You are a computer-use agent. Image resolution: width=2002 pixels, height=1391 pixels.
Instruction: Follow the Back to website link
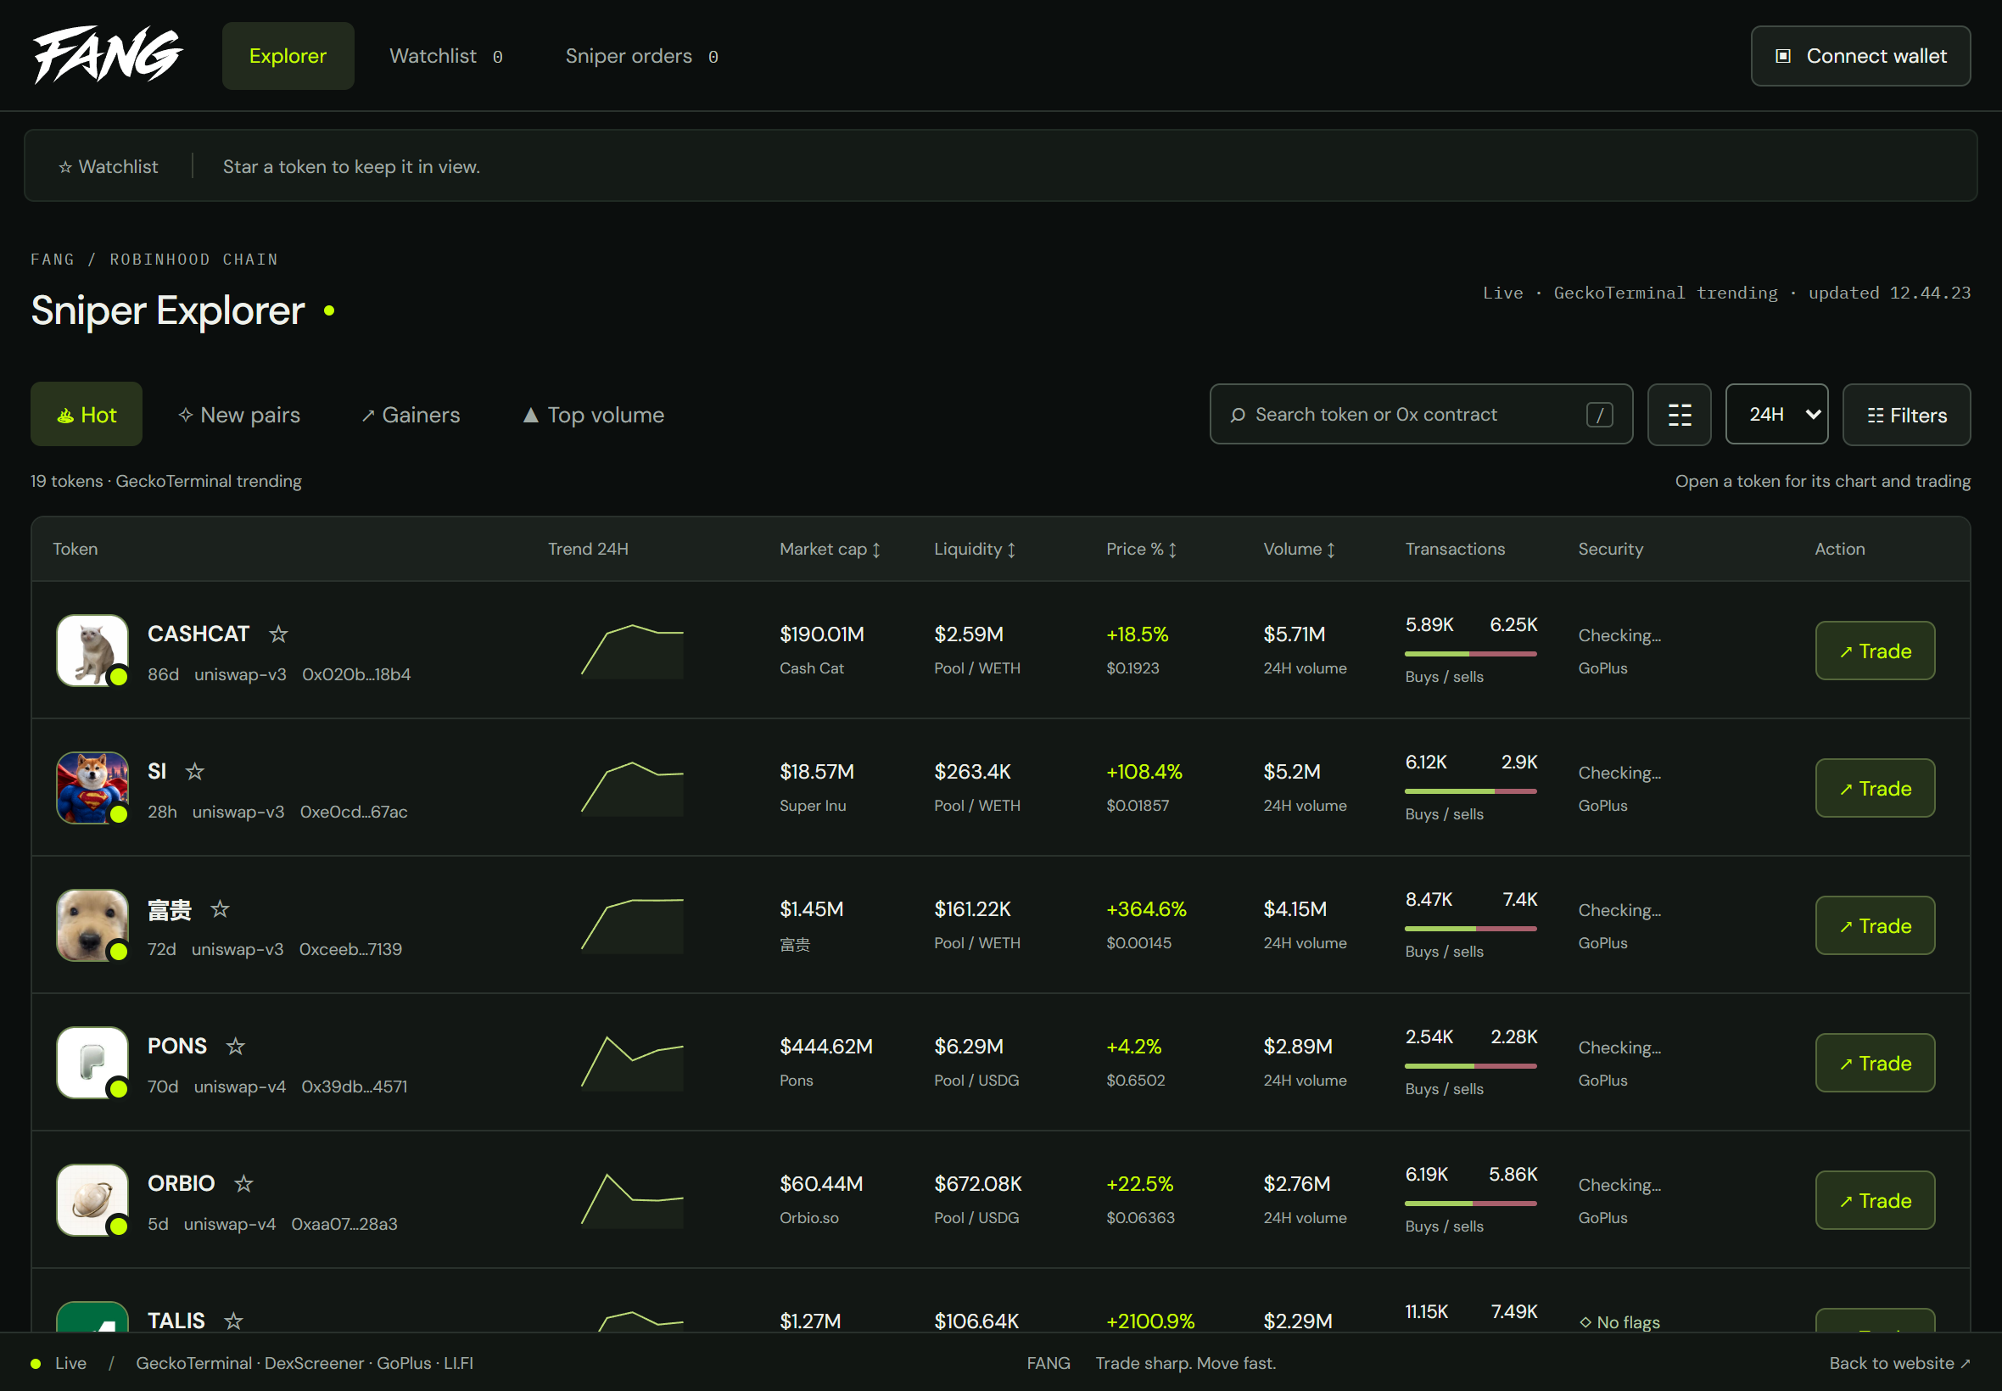1899,1363
